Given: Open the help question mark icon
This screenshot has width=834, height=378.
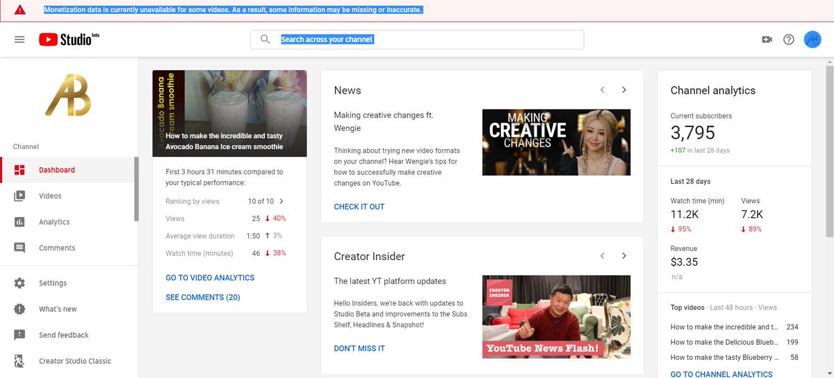Looking at the screenshot, I should [x=789, y=40].
